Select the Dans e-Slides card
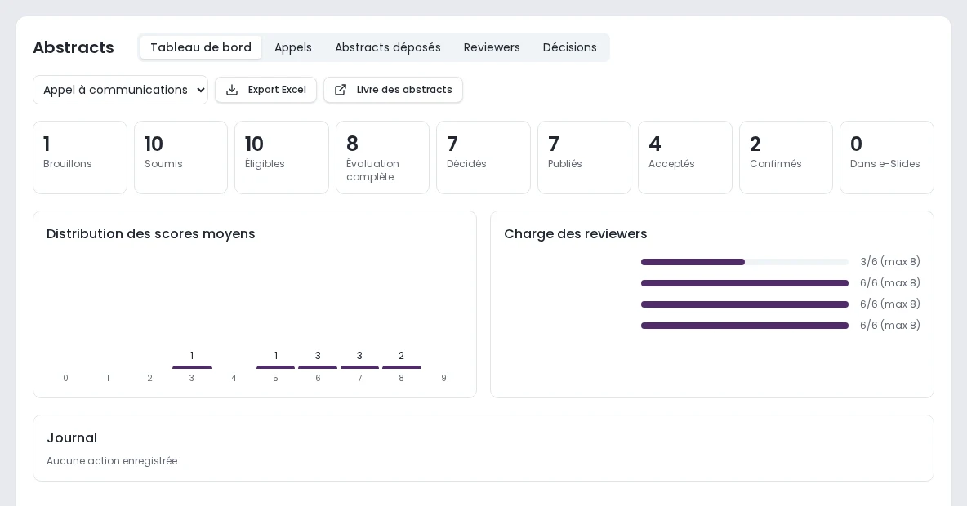This screenshot has width=967, height=506. coord(887,158)
